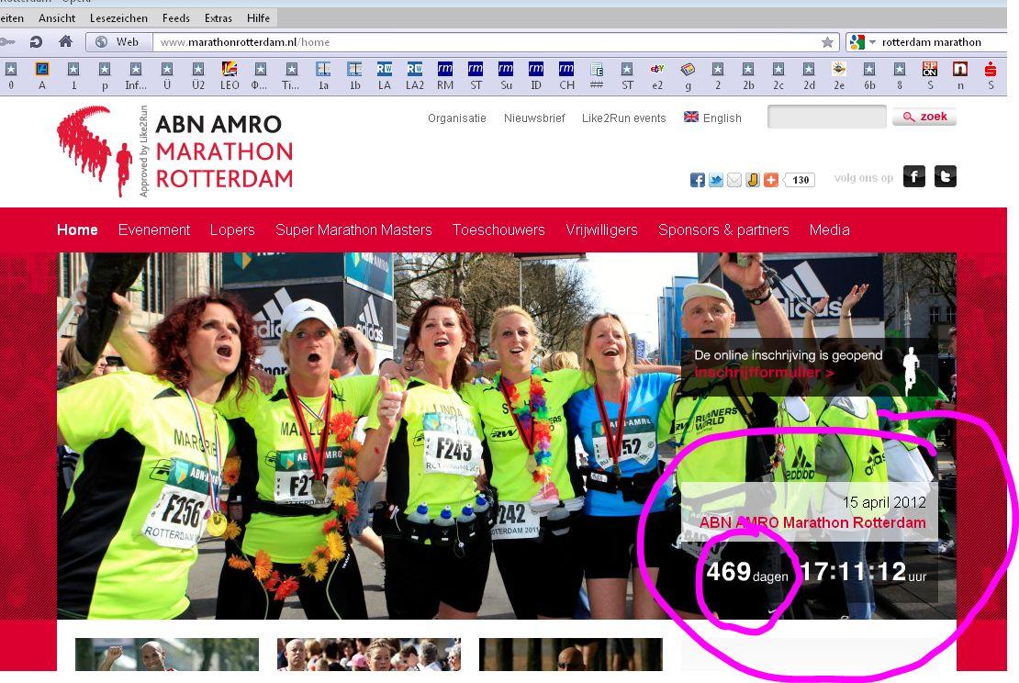Open the 'A' bookmark icon
Viewport: 1019px width, 683px height.
(42, 75)
